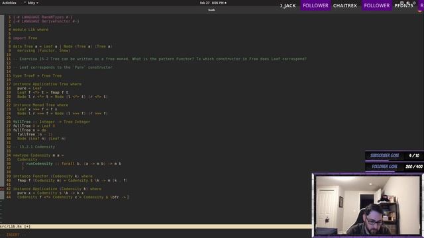Image resolution: width=424 pixels, height=238 pixels.
Task: Click the 'fullTree n = do' line
Action: 29,130
